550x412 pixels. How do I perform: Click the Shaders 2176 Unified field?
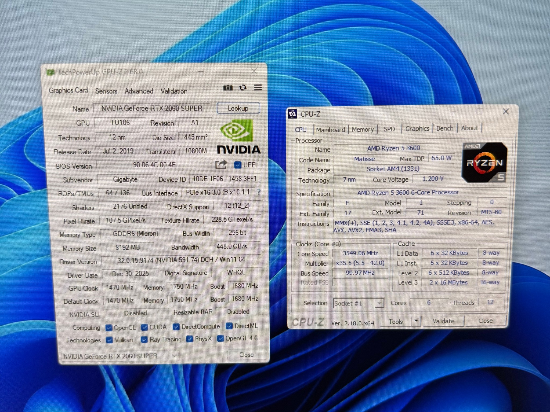click(130, 206)
